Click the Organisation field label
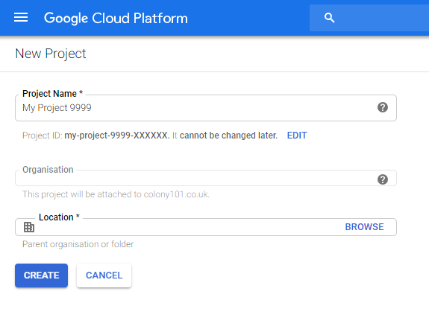 tap(48, 170)
